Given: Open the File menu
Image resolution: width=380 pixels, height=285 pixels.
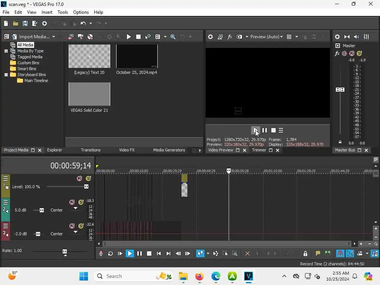Looking at the screenshot, I should pyautogui.click(x=6, y=12).
